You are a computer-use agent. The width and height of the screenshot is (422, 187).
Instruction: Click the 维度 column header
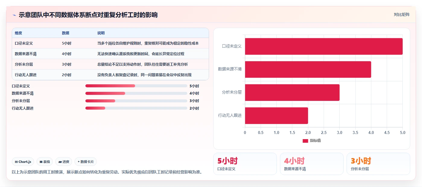(18, 33)
